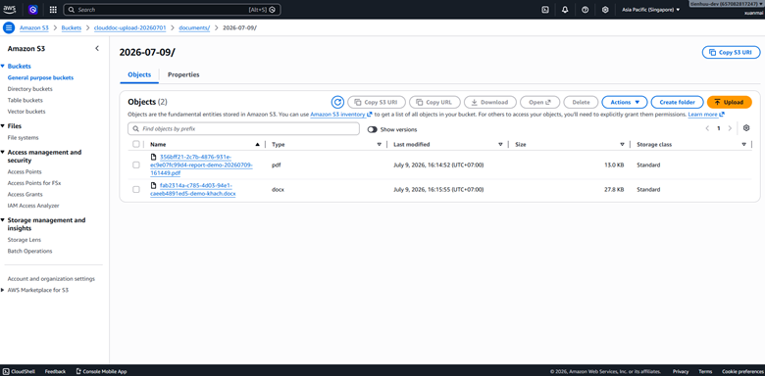Go to the previous page arrow
Image resolution: width=765 pixels, height=376 pixels.
pos(707,128)
